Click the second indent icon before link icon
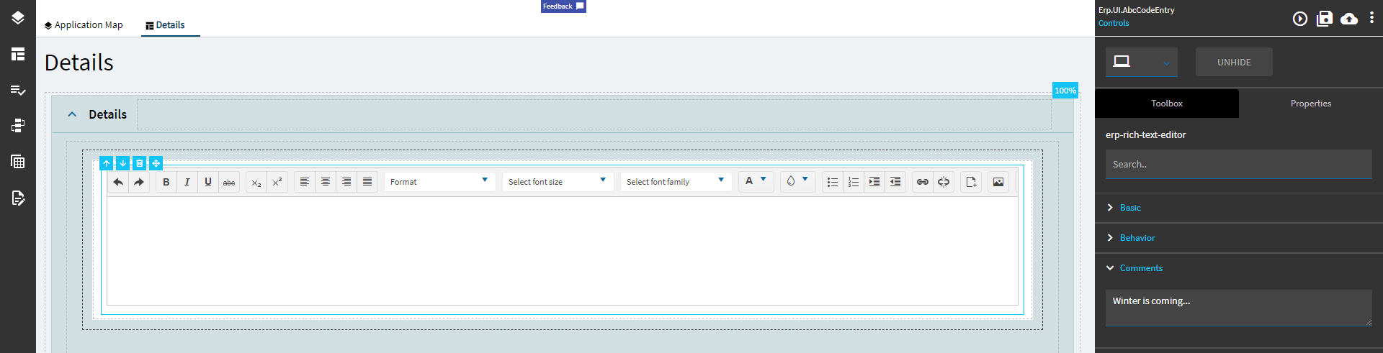The image size is (1383, 353). (895, 182)
